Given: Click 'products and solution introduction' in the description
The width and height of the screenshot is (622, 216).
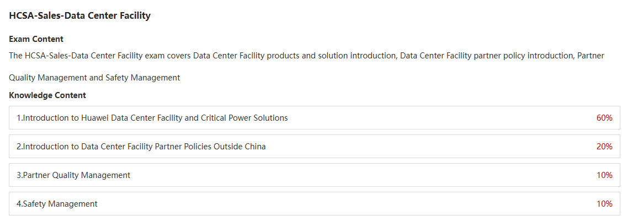Looking at the screenshot, I should (x=332, y=56).
